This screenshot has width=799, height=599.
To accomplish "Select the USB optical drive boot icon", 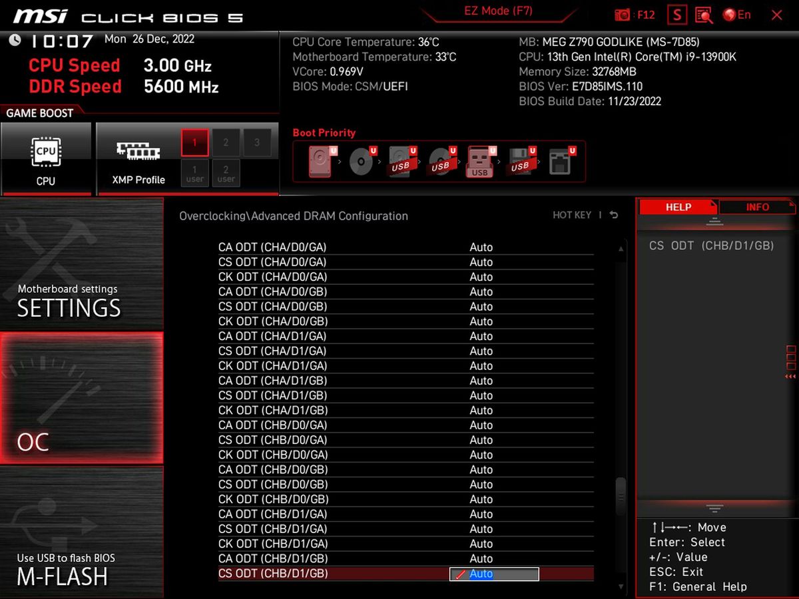I will (x=441, y=161).
